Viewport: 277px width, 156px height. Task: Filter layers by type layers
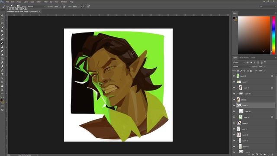[x=254, y=62]
